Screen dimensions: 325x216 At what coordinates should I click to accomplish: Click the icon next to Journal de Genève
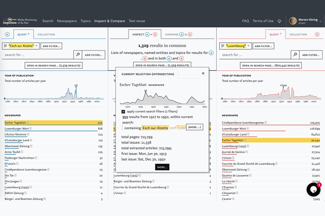click(x=246, y=152)
